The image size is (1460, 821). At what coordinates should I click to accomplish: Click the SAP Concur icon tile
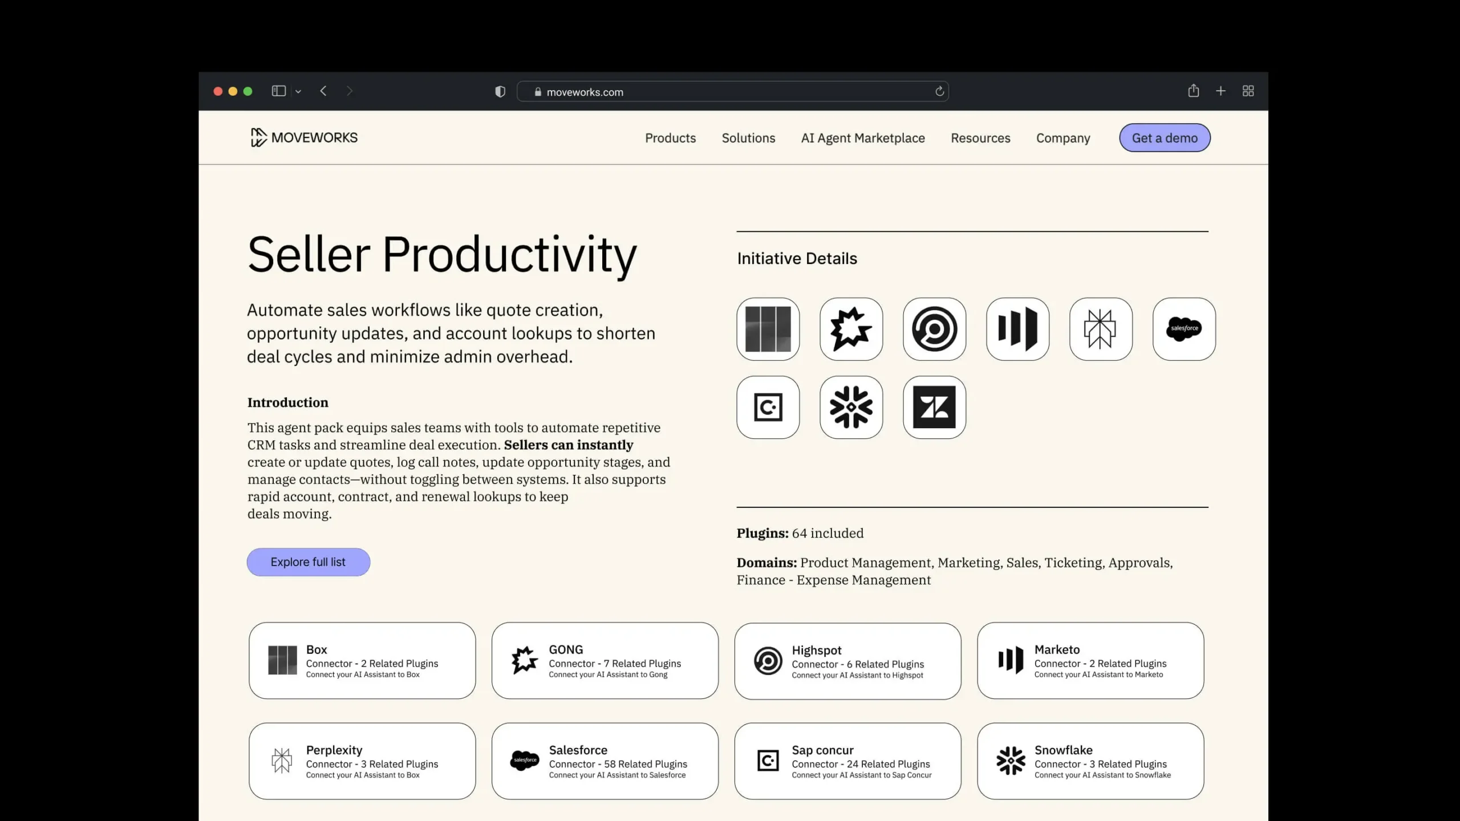768,407
